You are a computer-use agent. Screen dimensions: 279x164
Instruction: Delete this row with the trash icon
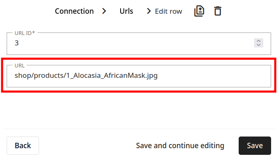217,11
